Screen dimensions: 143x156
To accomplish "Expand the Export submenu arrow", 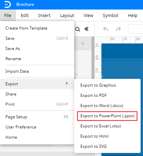I will [67, 83].
